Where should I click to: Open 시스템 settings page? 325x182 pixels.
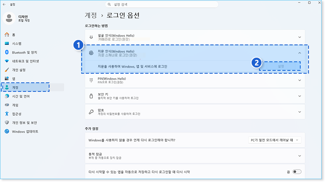tap(16, 43)
